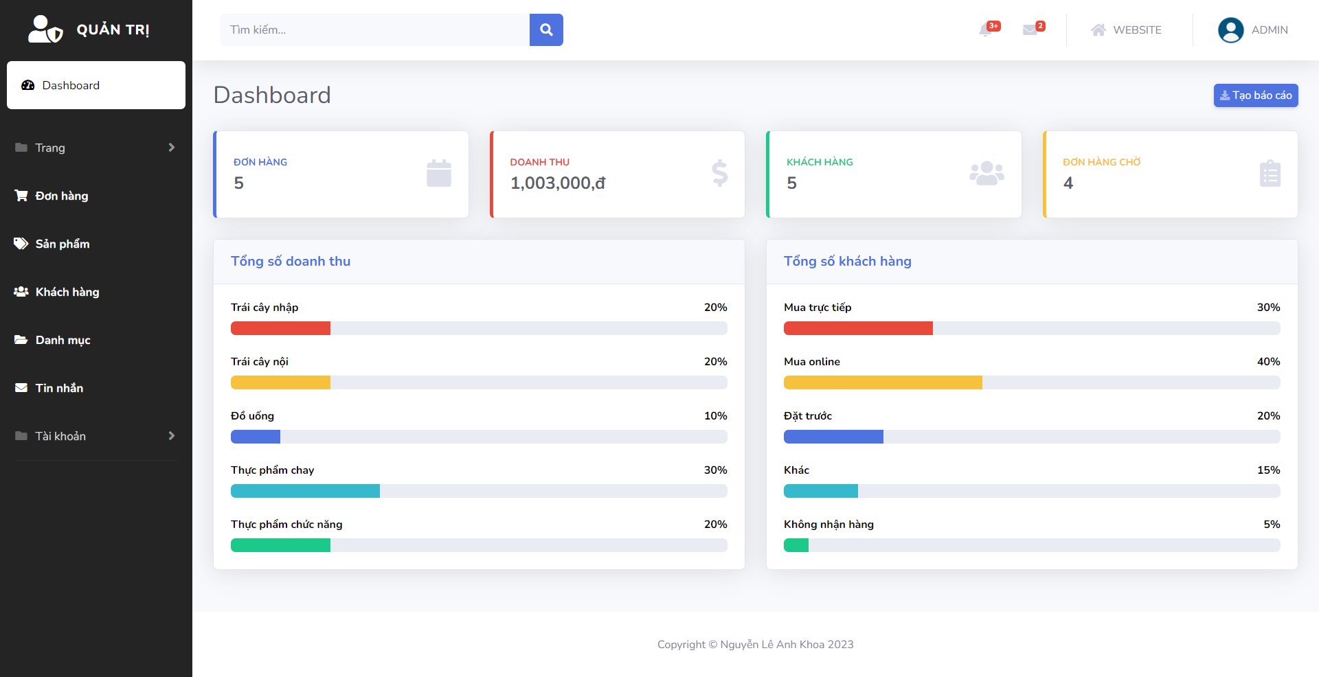Click the ADMIN username label

pyautogui.click(x=1270, y=30)
